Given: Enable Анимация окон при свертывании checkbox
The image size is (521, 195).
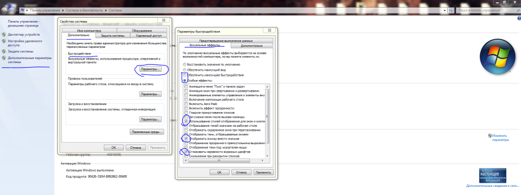Looking at the screenshot, I should (x=186, y=91).
